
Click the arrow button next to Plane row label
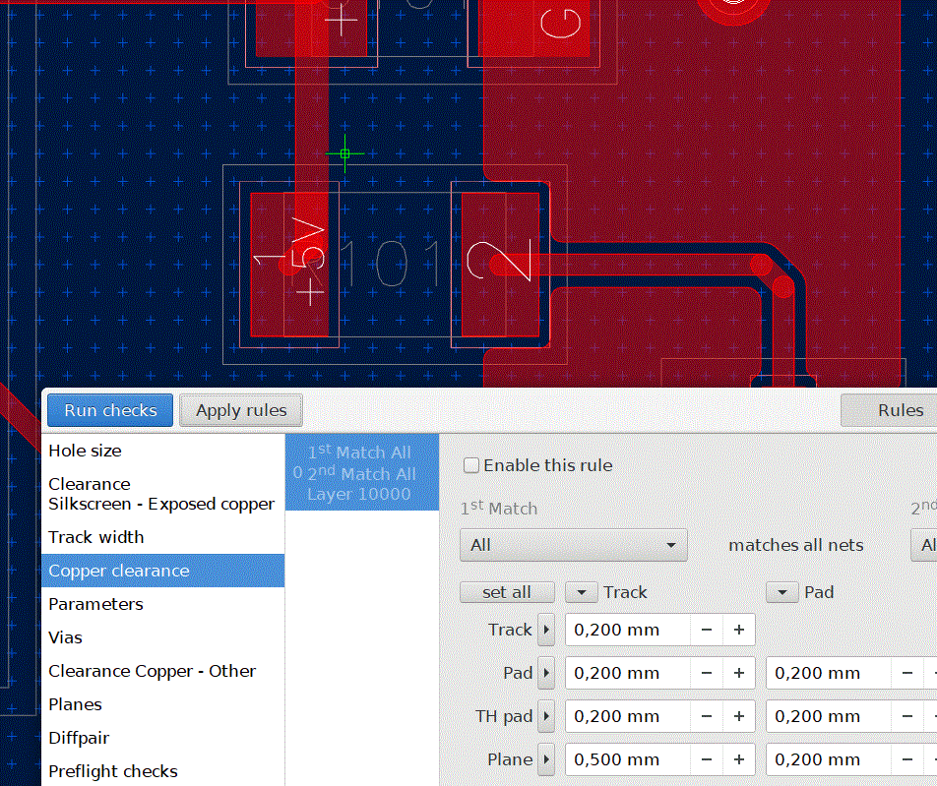click(546, 759)
